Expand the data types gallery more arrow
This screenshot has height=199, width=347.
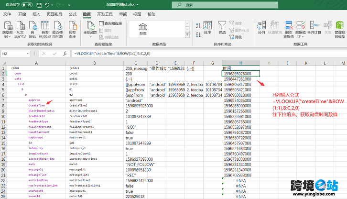coord(187,35)
